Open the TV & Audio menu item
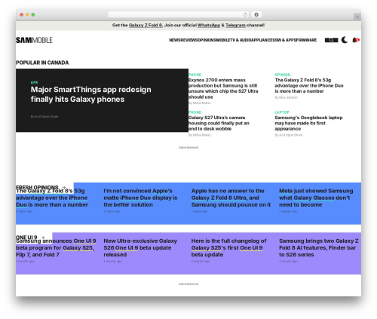Viewport: 377px width, 319px height. click(241, 40)
